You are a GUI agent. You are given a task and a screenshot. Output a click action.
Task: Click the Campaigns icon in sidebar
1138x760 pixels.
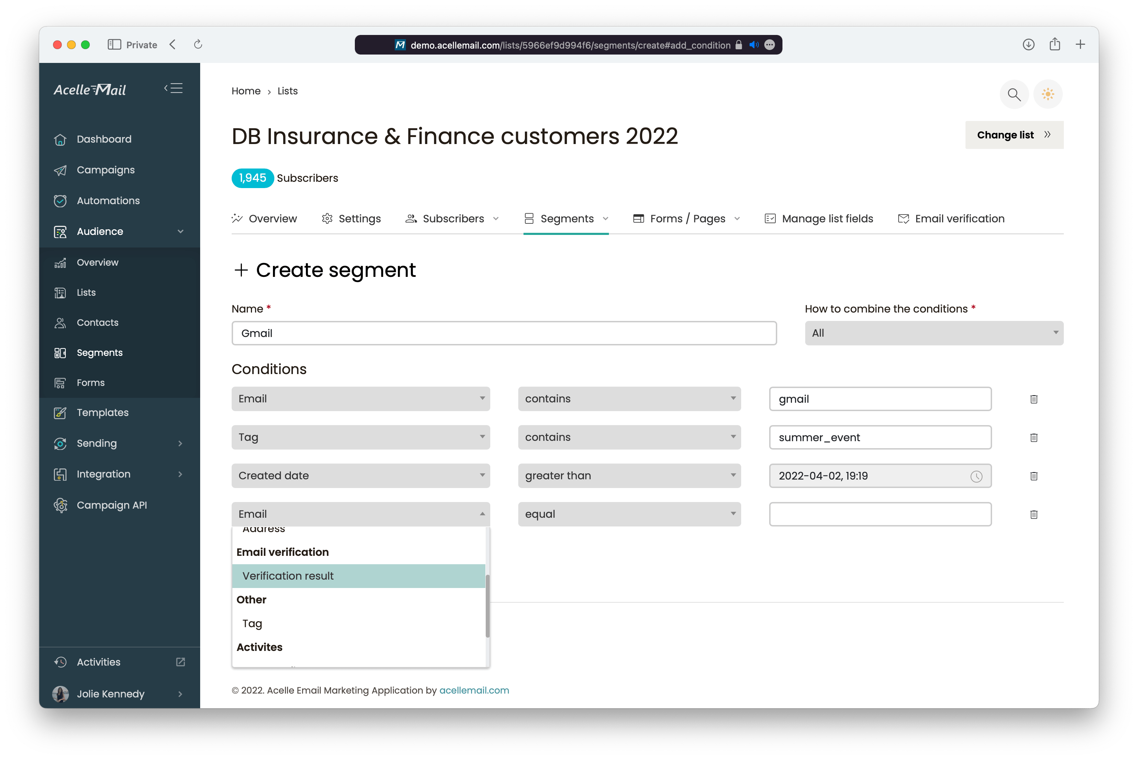pyautogui.click(x=60, y=170)
